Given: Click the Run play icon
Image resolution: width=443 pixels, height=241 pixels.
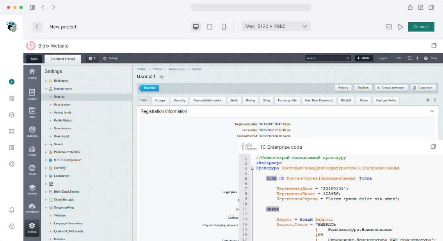Looking at the screenshot, I should click(400, 27).
